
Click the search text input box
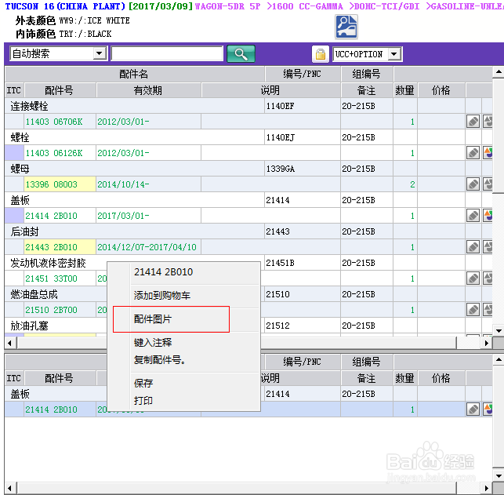(x=167, y=53)
